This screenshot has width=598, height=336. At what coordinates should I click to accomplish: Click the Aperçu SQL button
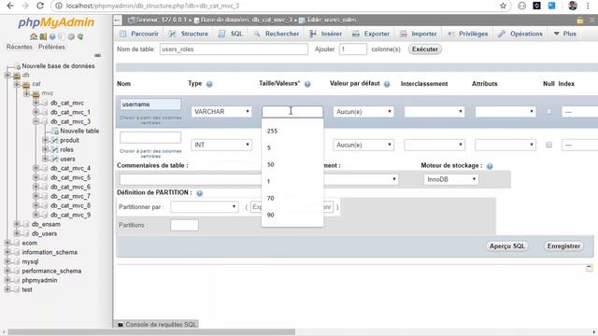point(507,246)
